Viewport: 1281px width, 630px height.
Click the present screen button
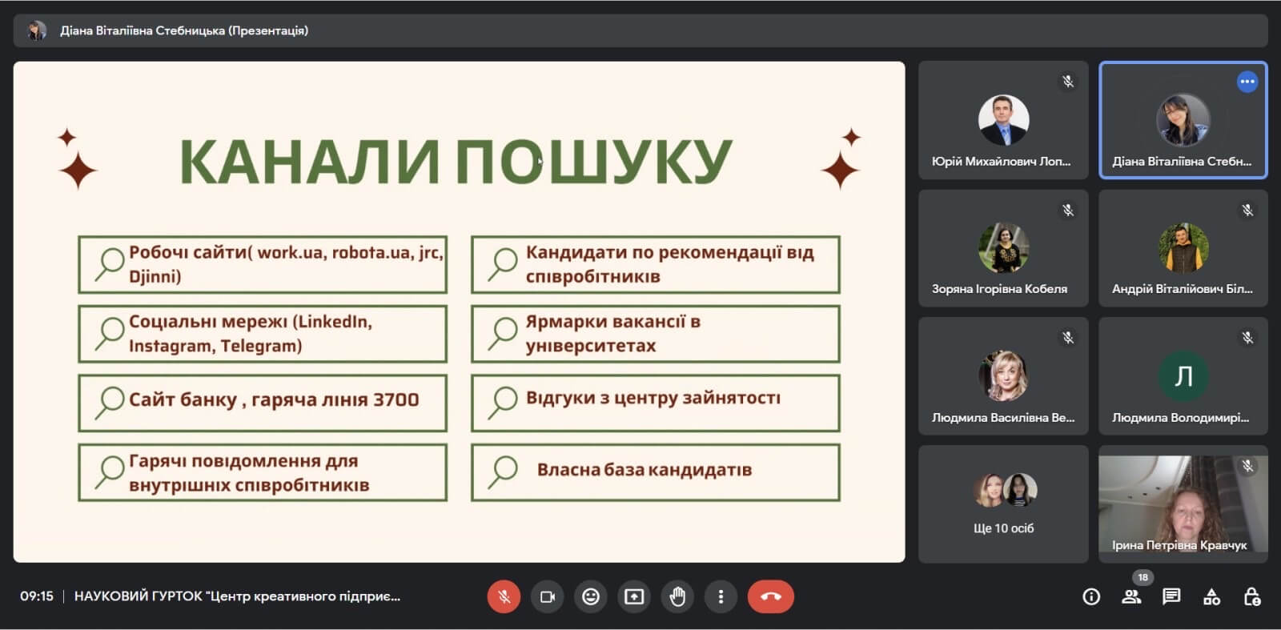point(634,596)
